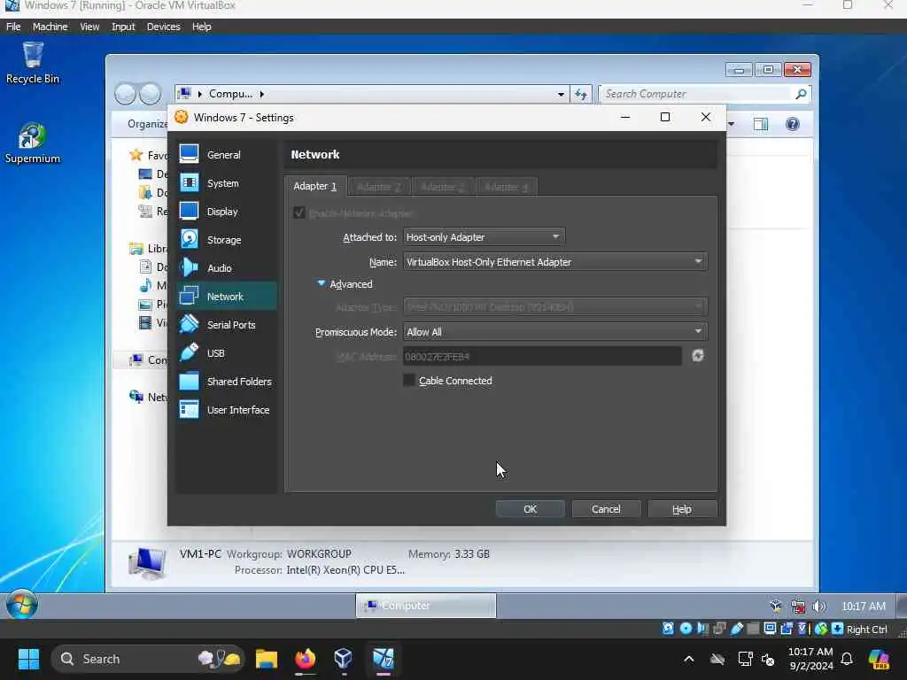The height and width of the screenshot is (680, 907).
Task: Click the Help button in Settings dialog
Action: 682,509
